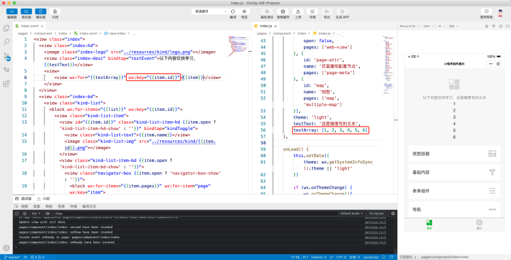Open the Search icon in activity bar
Screen dimensions: 511x260
pos(6,42)
